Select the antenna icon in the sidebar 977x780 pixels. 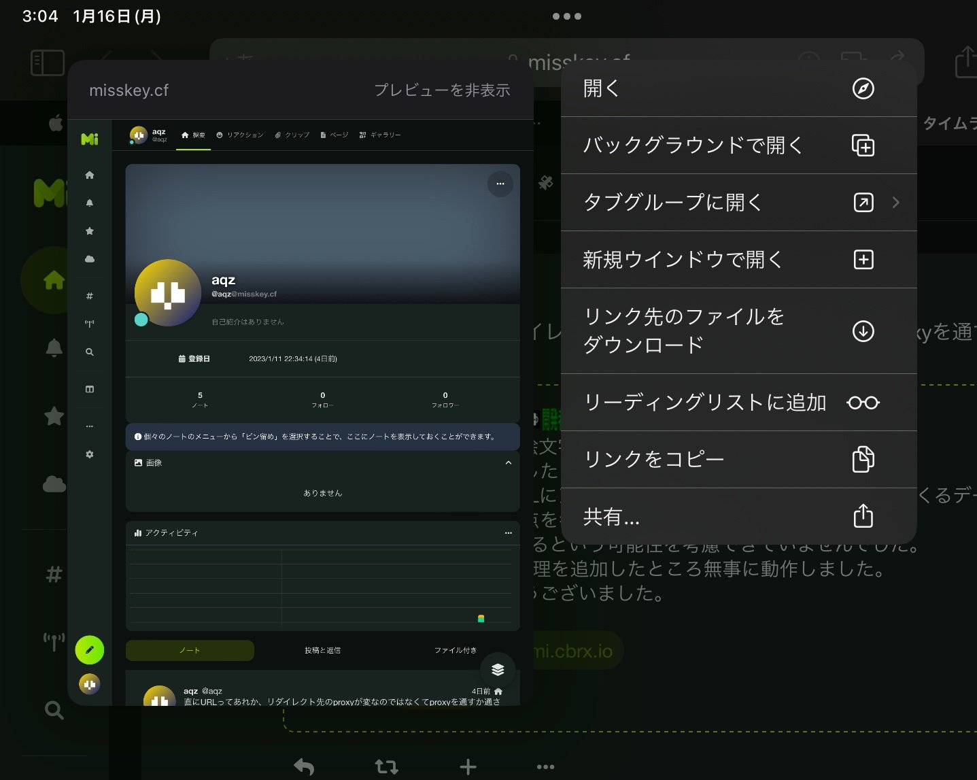point(89,323)
